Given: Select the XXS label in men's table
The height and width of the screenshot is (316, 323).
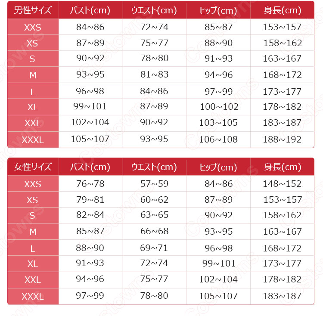Looking at the screenshot, I should coord(33,28).
